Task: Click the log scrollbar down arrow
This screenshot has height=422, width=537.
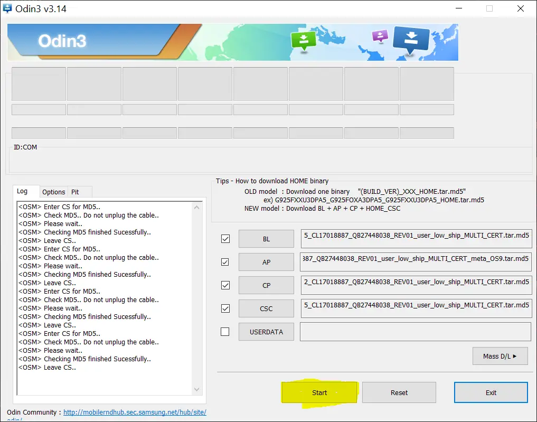Action: (196, 389)
